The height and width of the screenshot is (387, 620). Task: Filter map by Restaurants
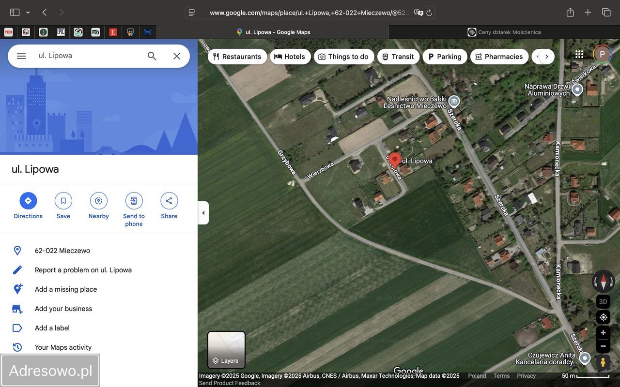click(x=237, y=57)
